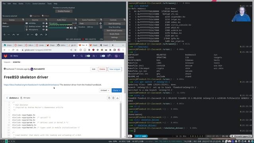This screenshot has height=143, width=254.
Task: Open the OBS Tools menu
Action: [x=49, y=4]
